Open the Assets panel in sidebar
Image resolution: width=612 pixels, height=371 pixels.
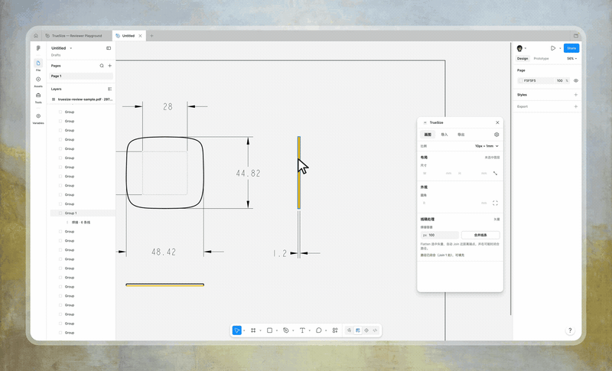(x=38, y=81)
